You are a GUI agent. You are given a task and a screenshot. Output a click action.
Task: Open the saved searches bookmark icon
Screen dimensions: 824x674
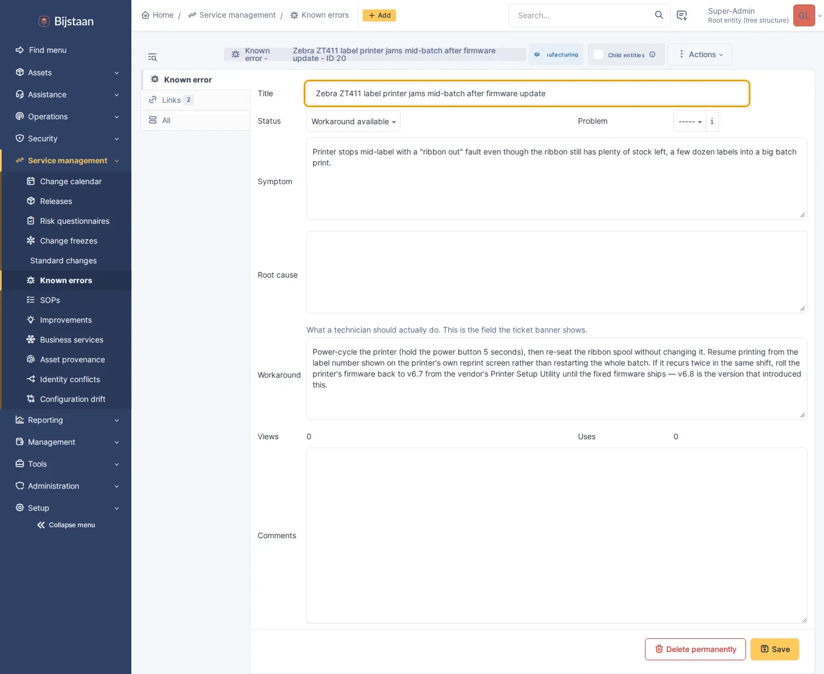[x=682, y=15]
